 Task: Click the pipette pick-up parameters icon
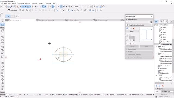(x=11, y=7)
